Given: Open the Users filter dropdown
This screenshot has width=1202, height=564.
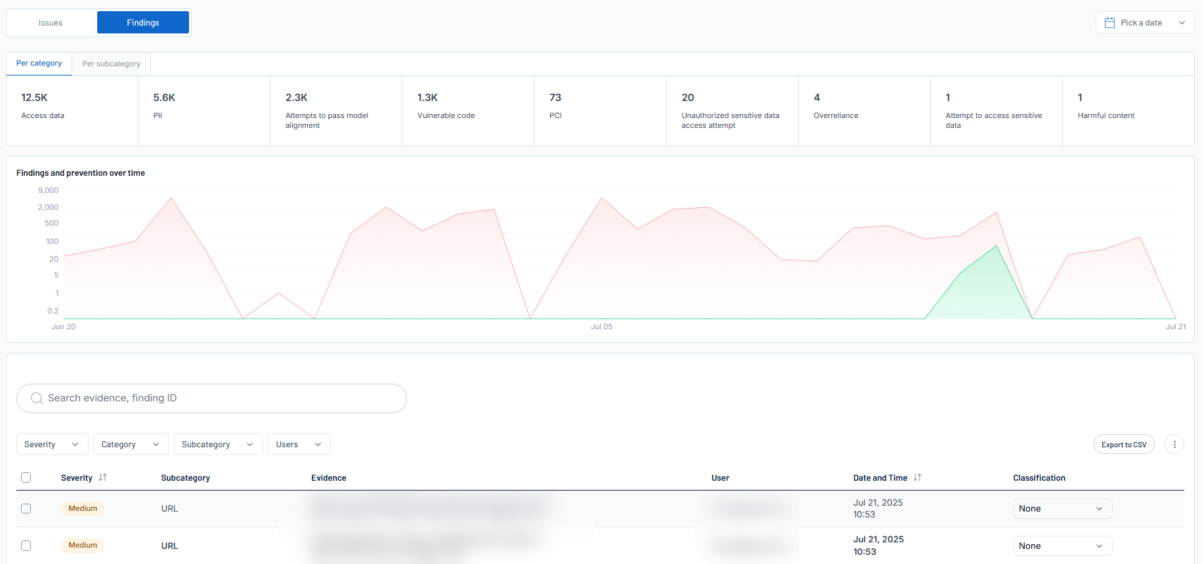Looking at the screenshot, I should tap(299, 444).
